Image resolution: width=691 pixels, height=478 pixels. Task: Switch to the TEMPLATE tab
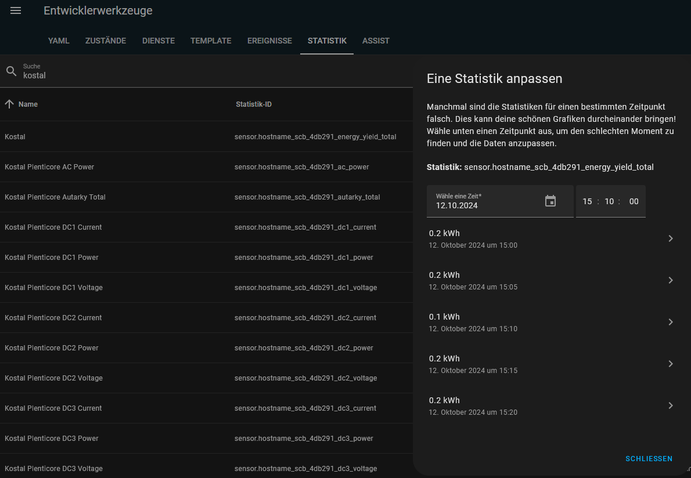(x=211, y=41)
